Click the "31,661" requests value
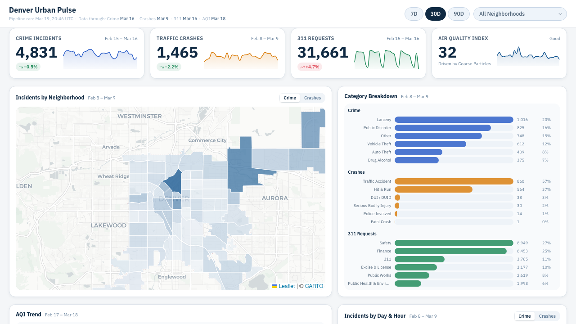 [323, 53]
